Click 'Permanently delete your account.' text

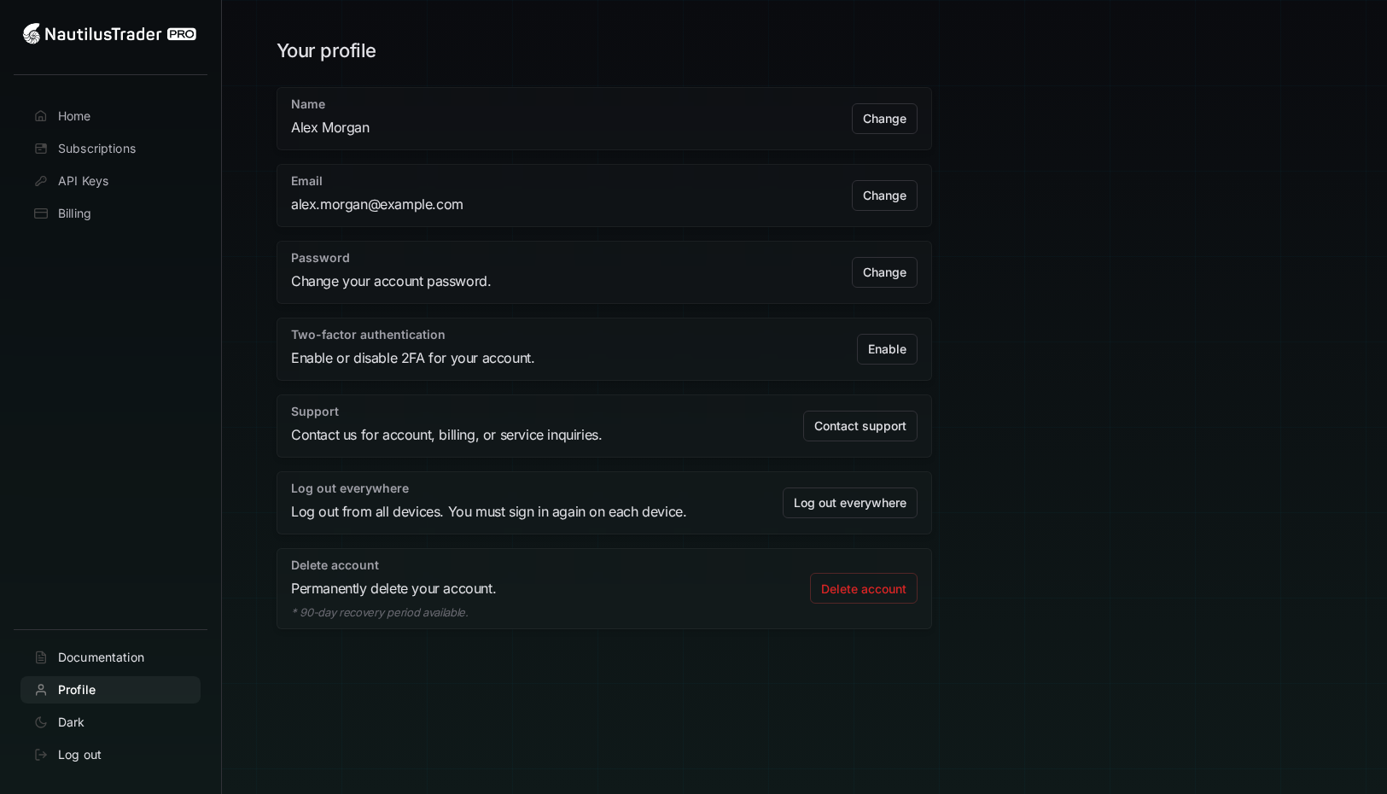tap(393, 588)
